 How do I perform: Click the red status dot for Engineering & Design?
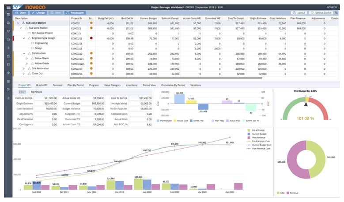pyautogui.click(x=91, y=38)
